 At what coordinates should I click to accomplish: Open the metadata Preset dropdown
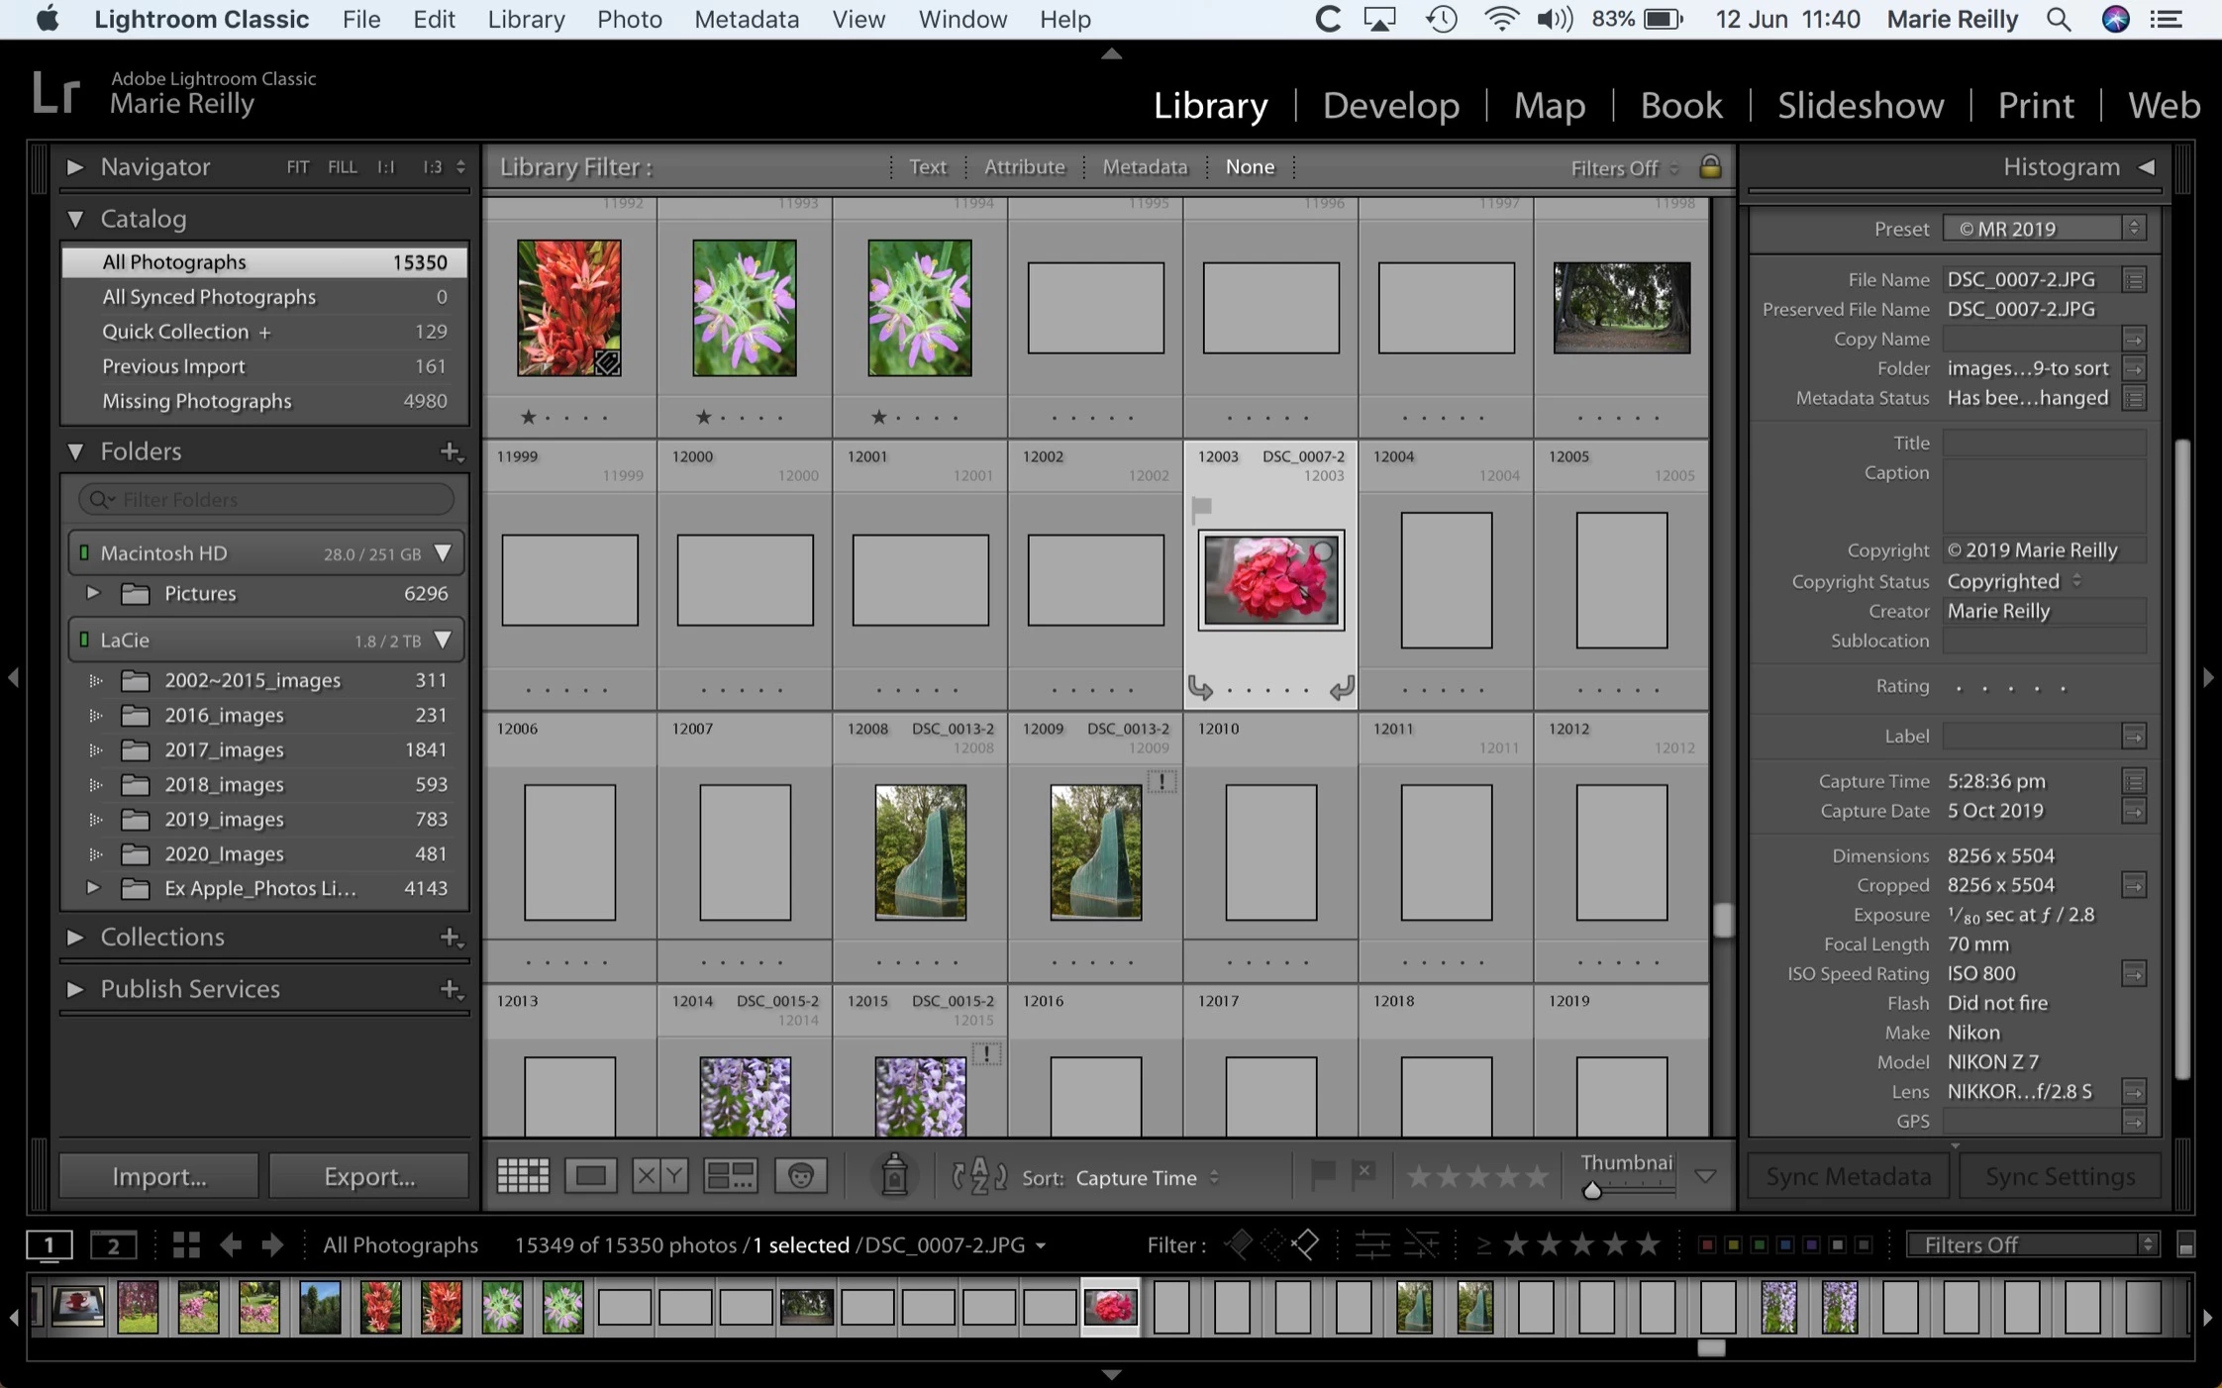(2044, 229)
